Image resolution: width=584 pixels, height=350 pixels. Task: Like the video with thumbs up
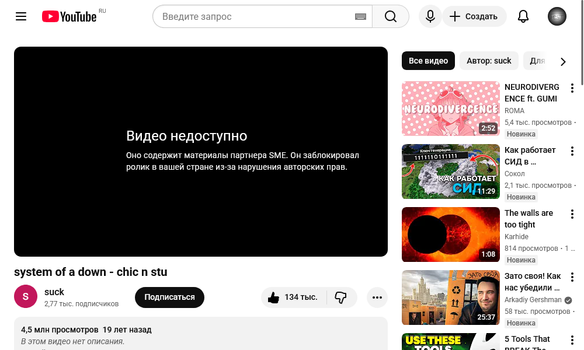coord(294,297)
